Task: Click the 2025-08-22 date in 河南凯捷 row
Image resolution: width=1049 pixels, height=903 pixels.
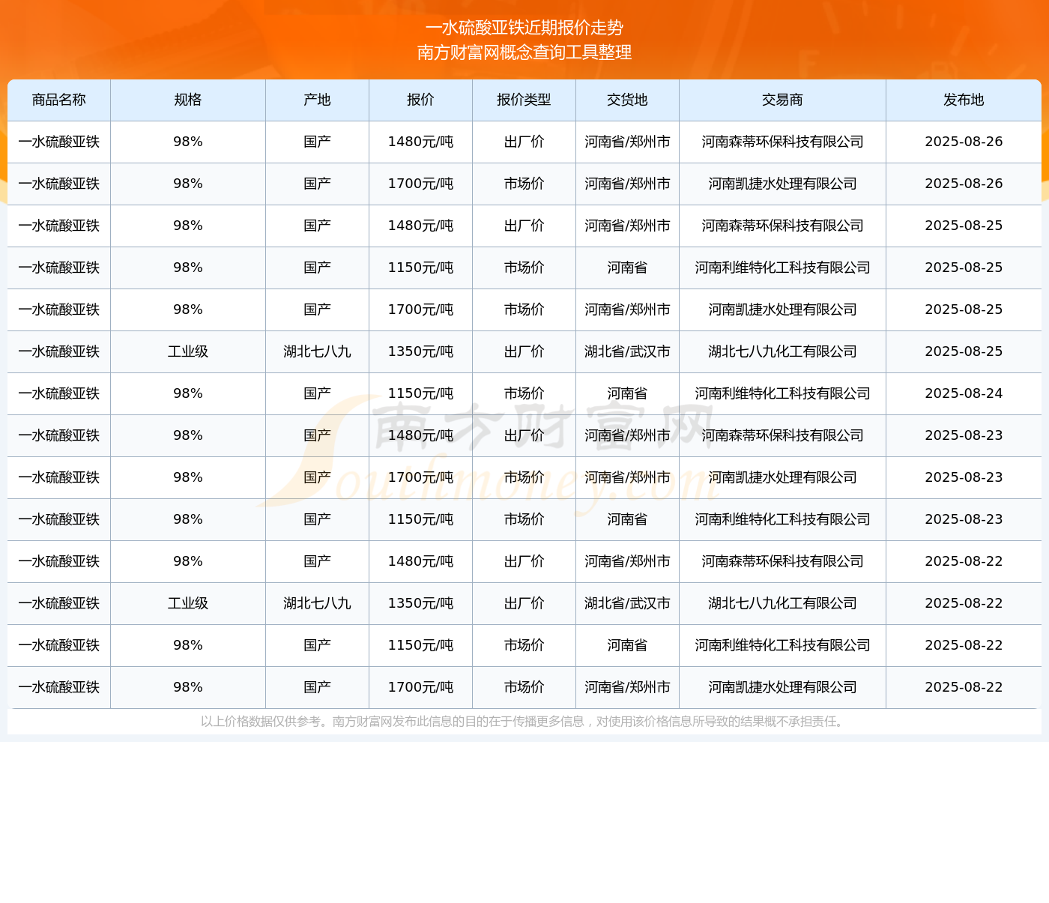Action: pyautogui.click(x=964, y=687)
